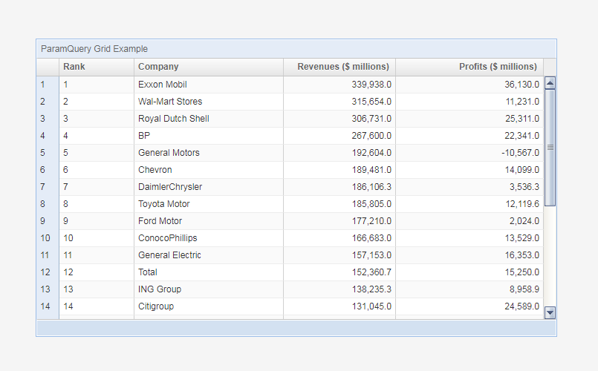
Task: Click the vertical scrollbar thumb
Action: pyautogui.click(x=550, y=148)
